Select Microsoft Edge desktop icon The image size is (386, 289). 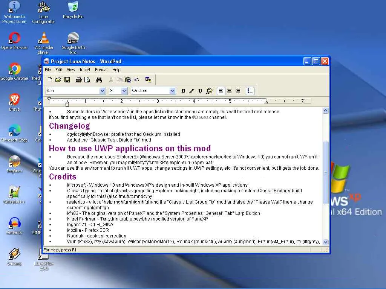coord(14,134)
